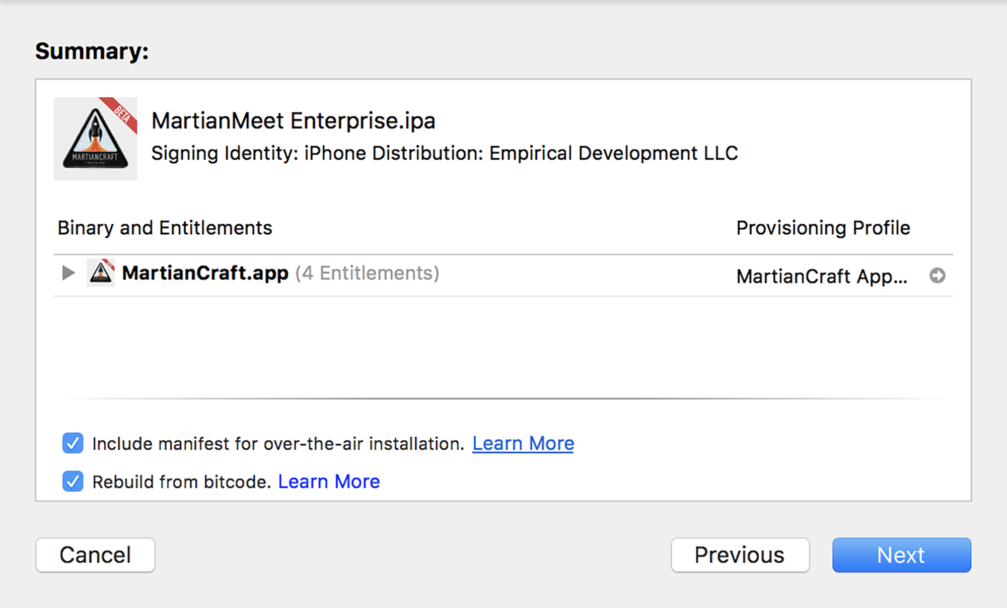Click the Summary heading
This screenshot has height=608, width=1007.
(x=92, y=51)
